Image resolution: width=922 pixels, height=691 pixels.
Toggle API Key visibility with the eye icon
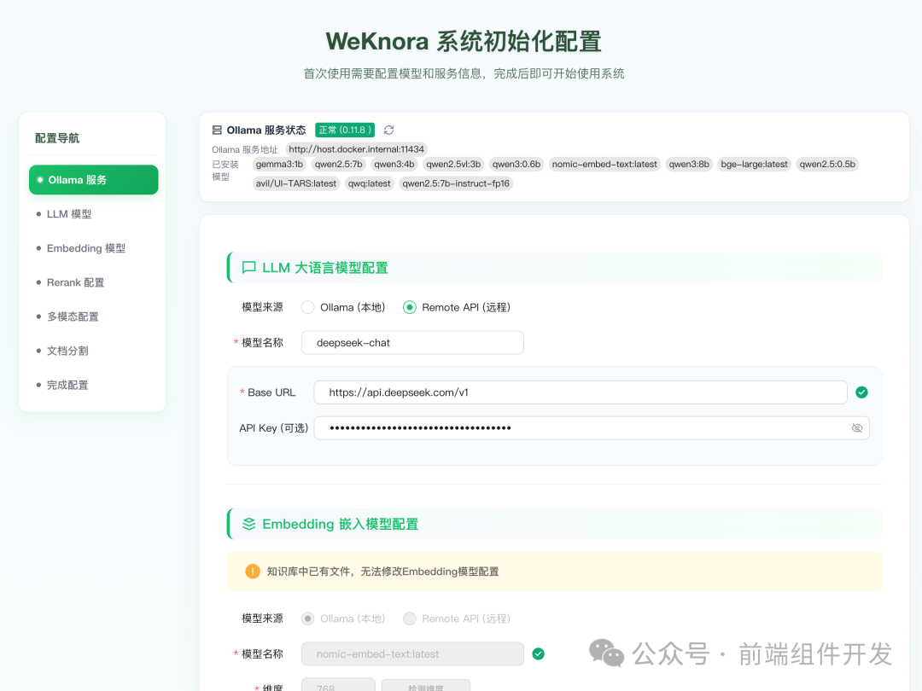tap(856, 427)
